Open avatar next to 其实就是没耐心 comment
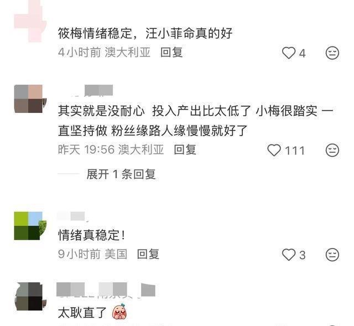This screenshot has height=326, width=354. point(30,99)
